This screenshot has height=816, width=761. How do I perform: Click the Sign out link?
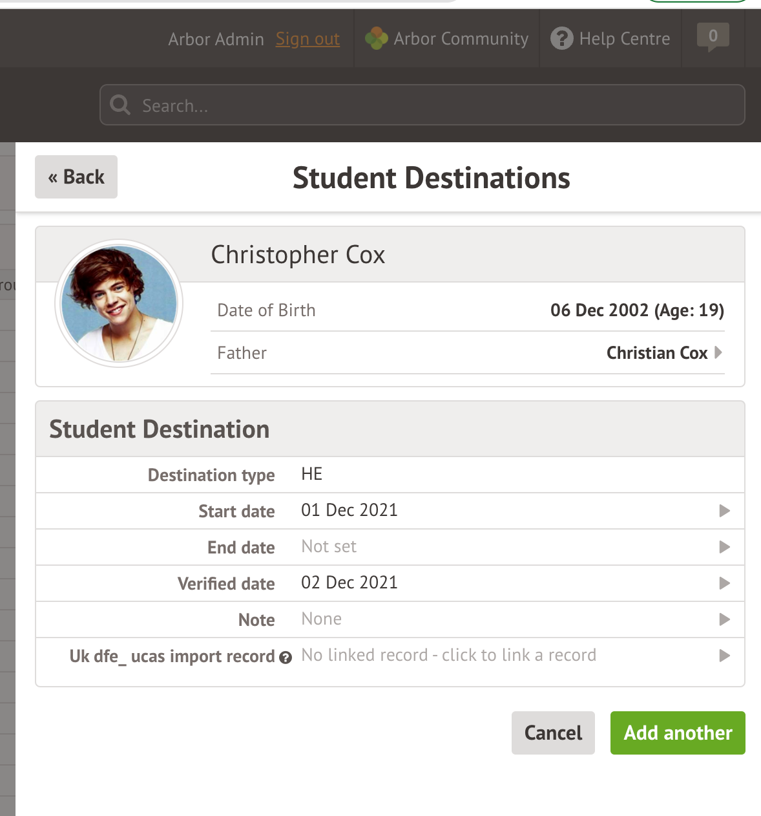click(x=308, y=39)
